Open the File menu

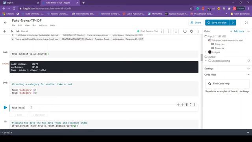(14, 25)
